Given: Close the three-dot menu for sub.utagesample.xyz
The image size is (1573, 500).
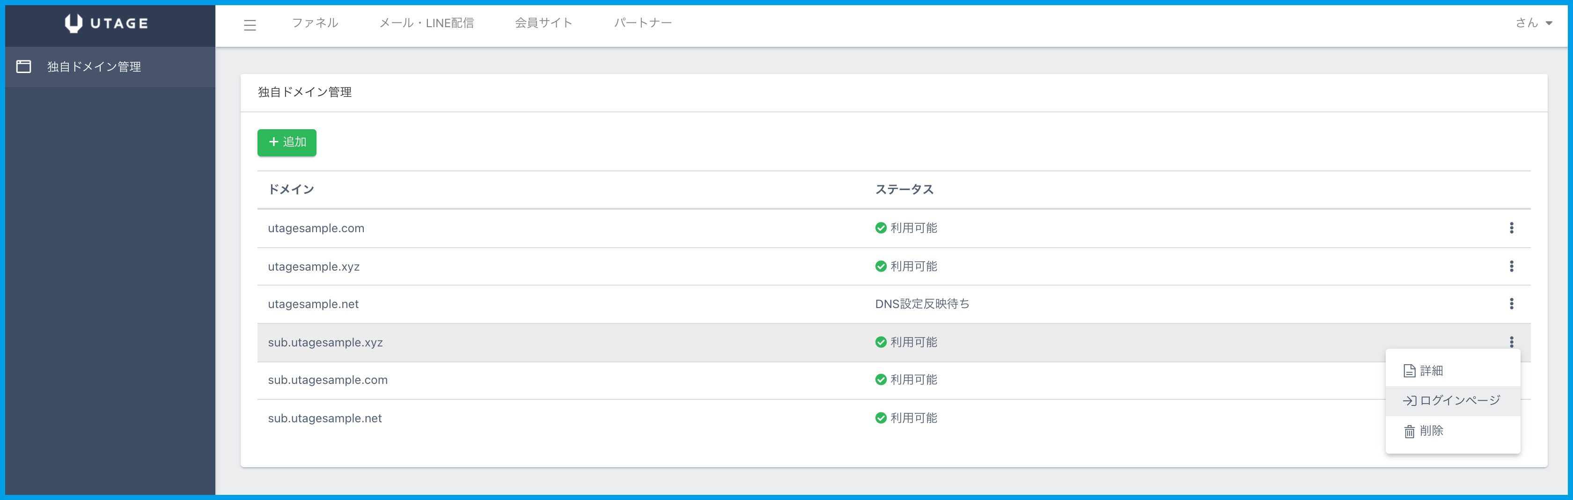Looking at the screenshot, I should 1511,342.
